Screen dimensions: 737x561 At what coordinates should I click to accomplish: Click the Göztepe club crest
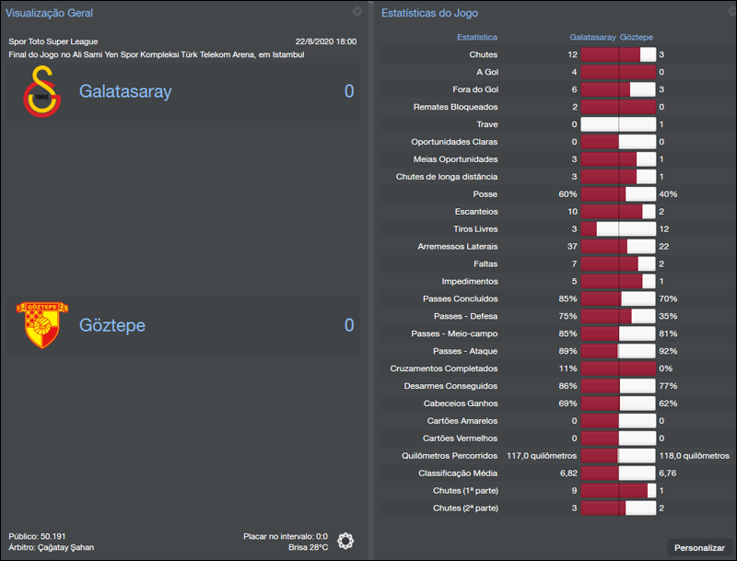click(43, 324)
